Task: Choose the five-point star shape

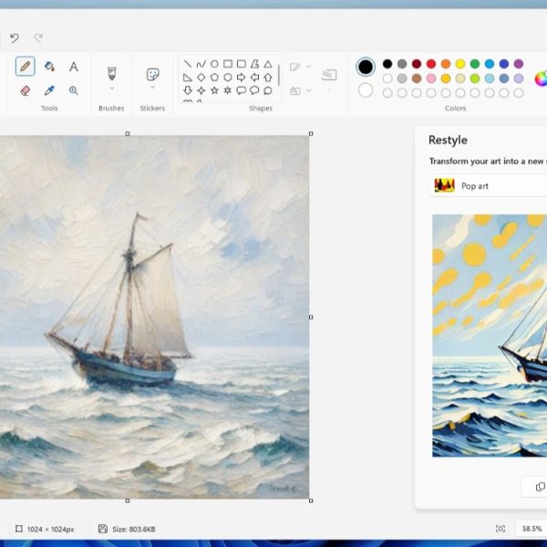Action: coord(214,90)
